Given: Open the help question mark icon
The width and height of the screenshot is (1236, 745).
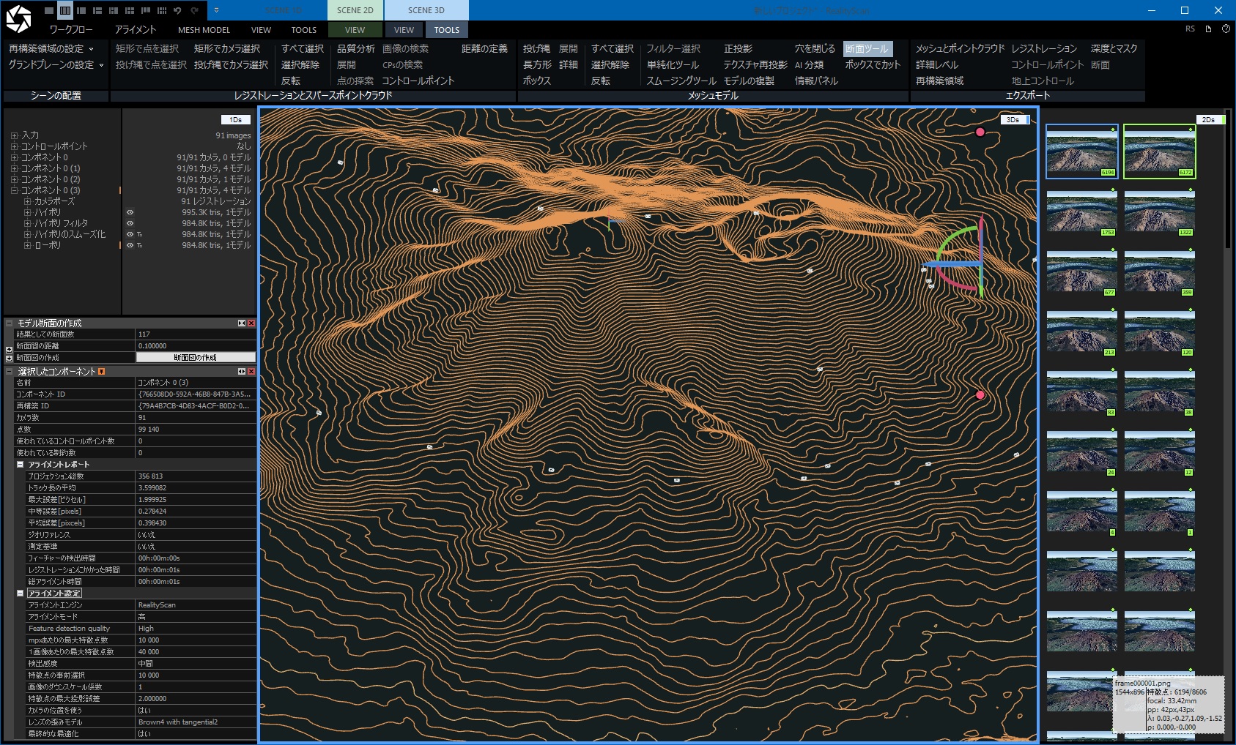Looking at the screenshot, I should (x=1226, y=29).
